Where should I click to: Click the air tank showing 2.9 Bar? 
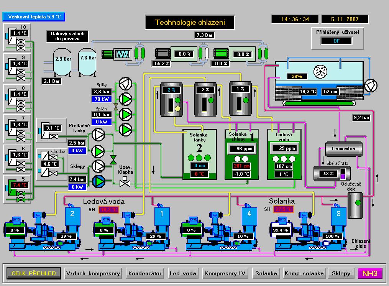point(62,62)
